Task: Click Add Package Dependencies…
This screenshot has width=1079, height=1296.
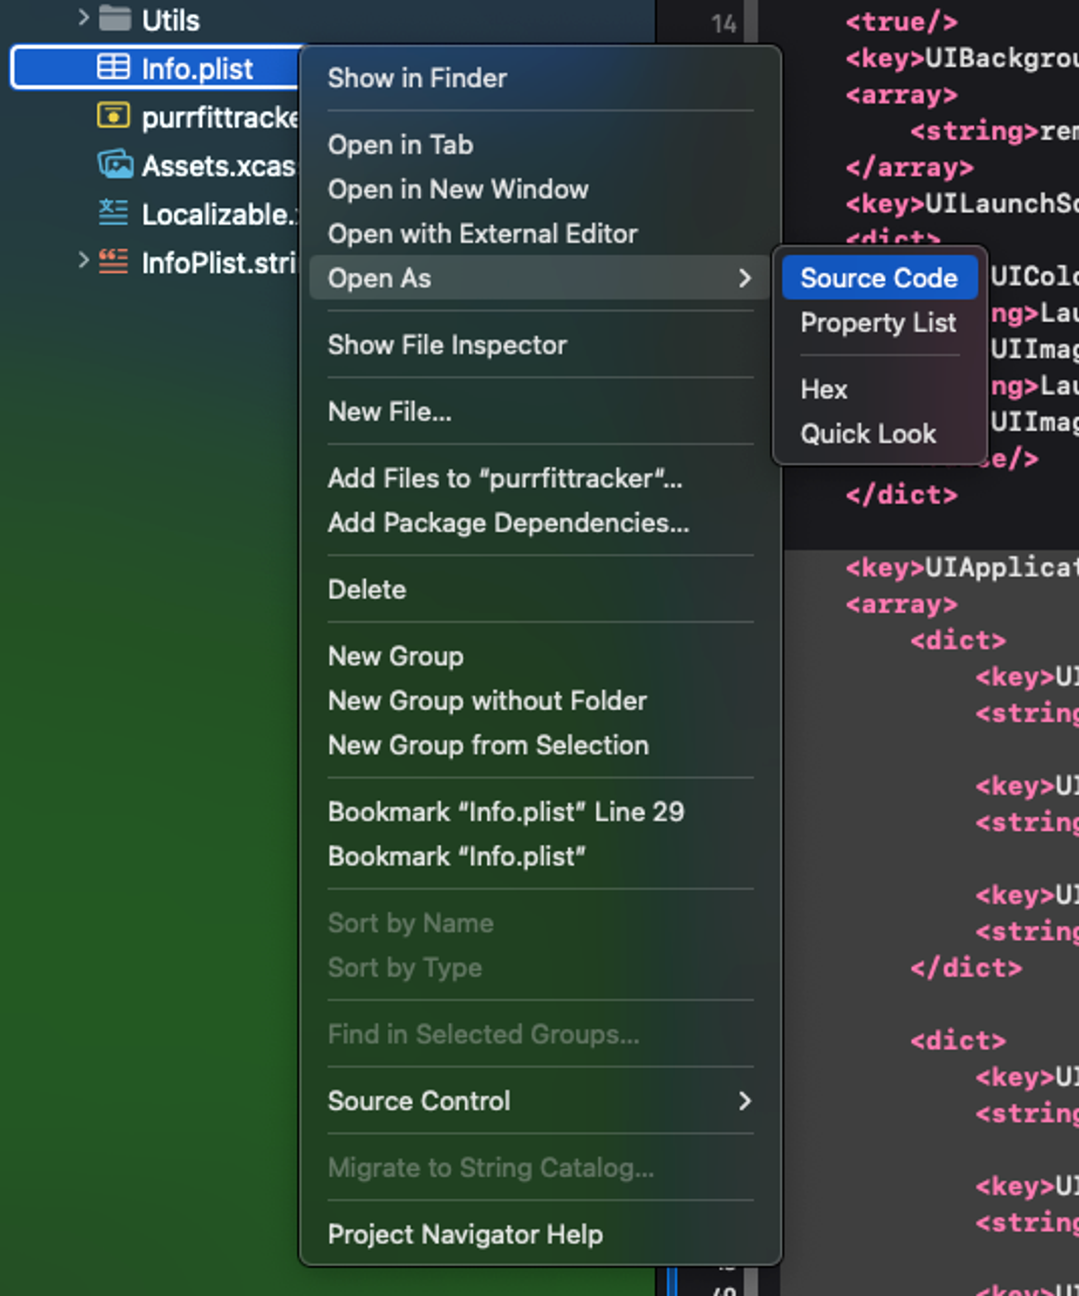Action: pos(508,523)
